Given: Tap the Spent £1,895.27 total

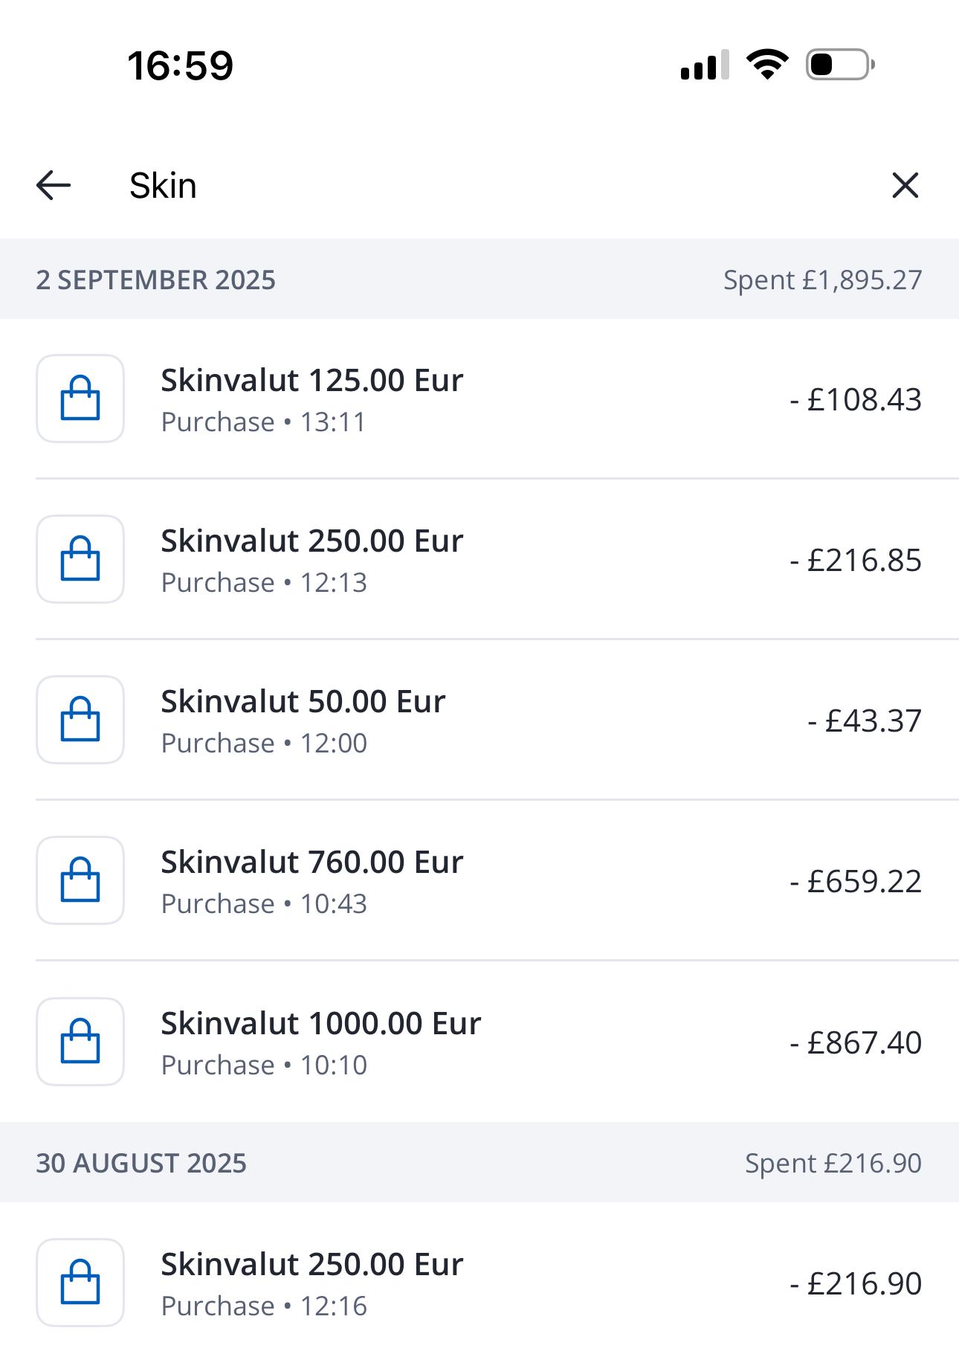Looking at the screenshot, I should [x=822, y=280].
